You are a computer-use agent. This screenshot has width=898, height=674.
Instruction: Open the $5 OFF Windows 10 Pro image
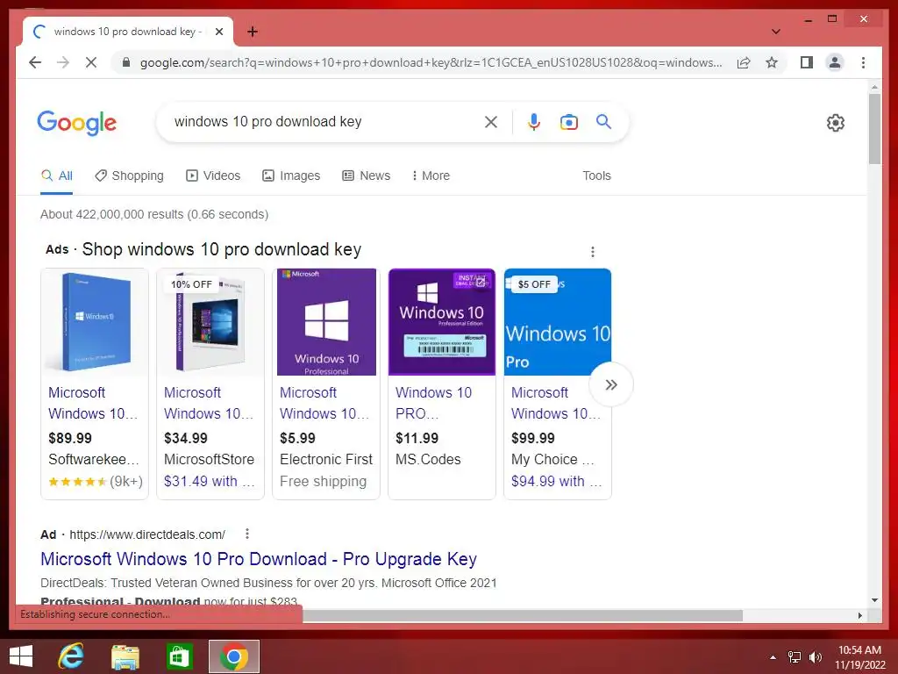557,322
